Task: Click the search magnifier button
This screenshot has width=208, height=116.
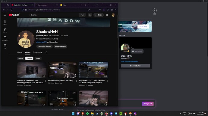Action: coord(83,15)
